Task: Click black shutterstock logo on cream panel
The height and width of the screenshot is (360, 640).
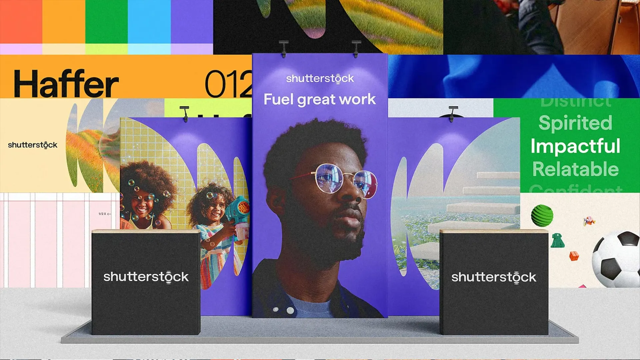Action: click(33, 145)
